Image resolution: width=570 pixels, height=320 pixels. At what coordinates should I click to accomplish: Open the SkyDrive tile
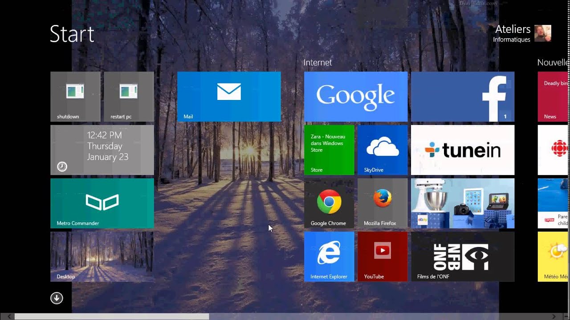pos(383,150)
